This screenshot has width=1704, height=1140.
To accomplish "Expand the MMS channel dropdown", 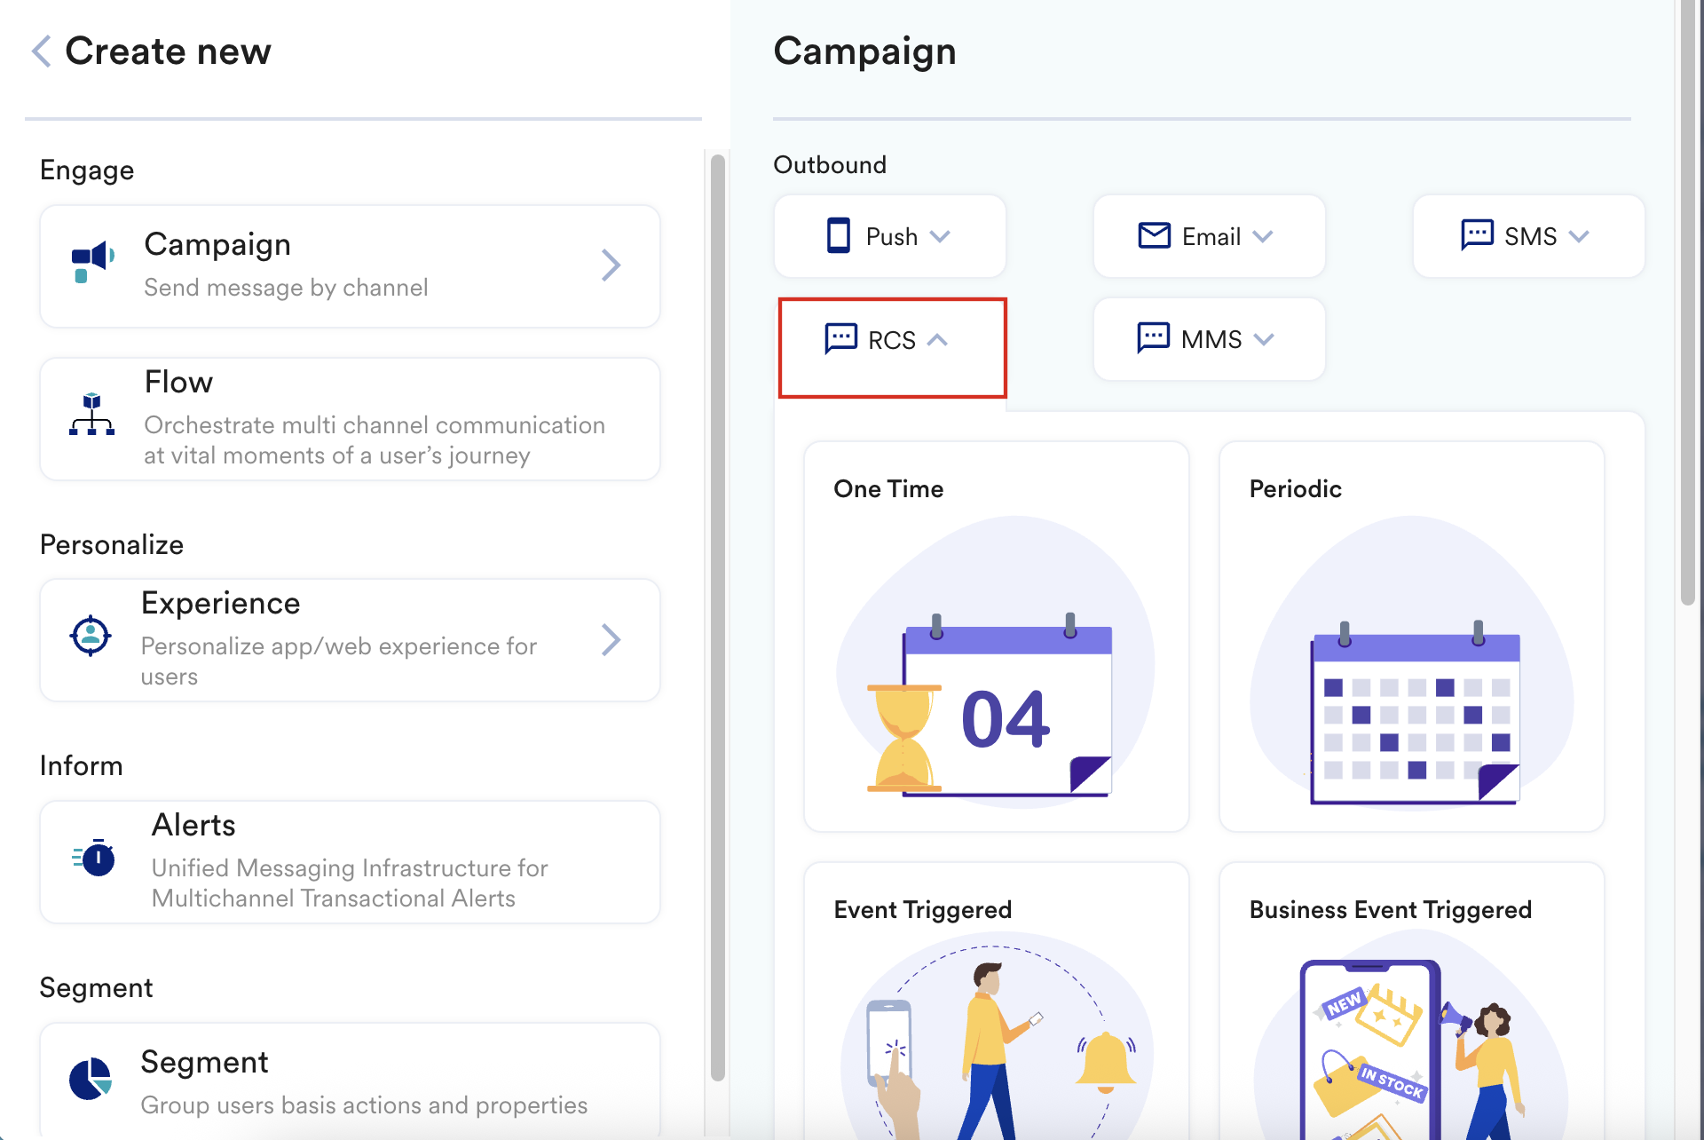I will (1265, 339).
